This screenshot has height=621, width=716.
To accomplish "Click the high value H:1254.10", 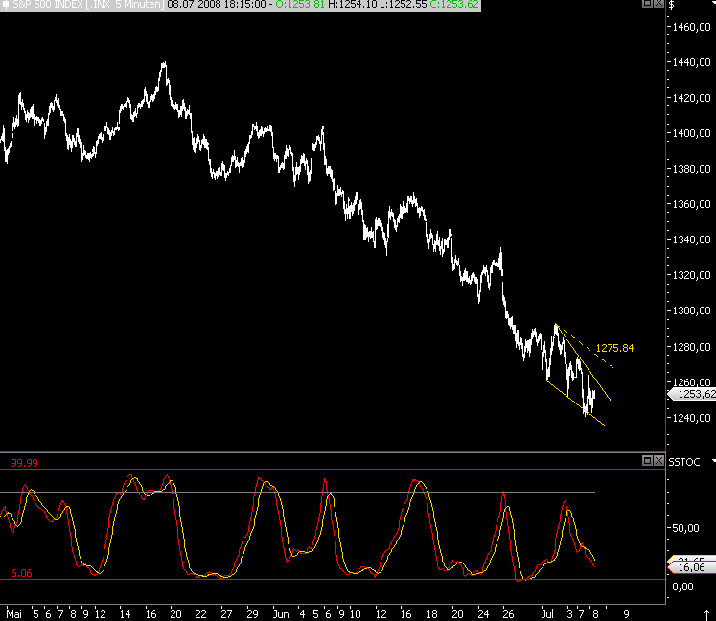I will 353,5.
